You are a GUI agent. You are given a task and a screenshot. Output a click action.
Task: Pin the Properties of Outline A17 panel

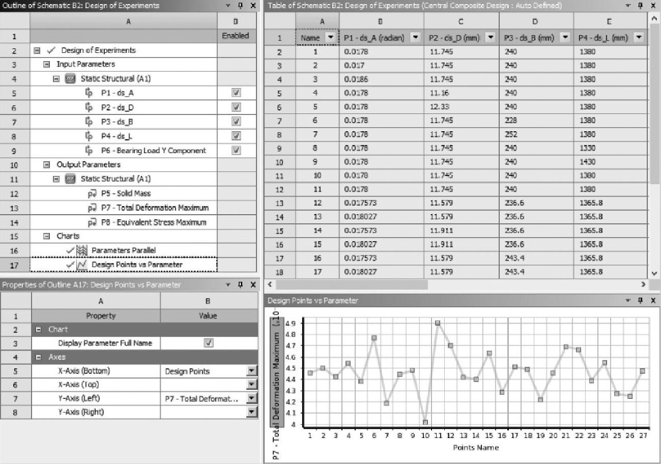pos(241,285)
